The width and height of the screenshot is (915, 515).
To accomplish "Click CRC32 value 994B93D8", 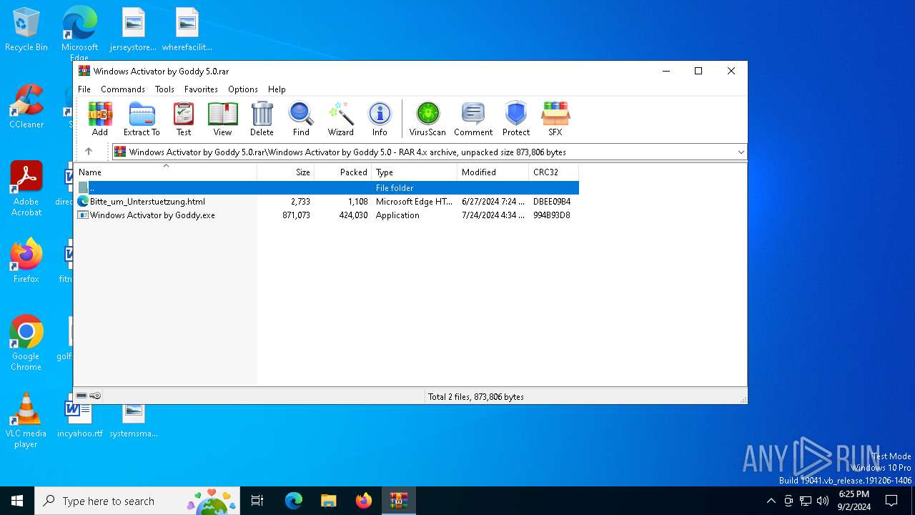I will (x=552, y=215).
